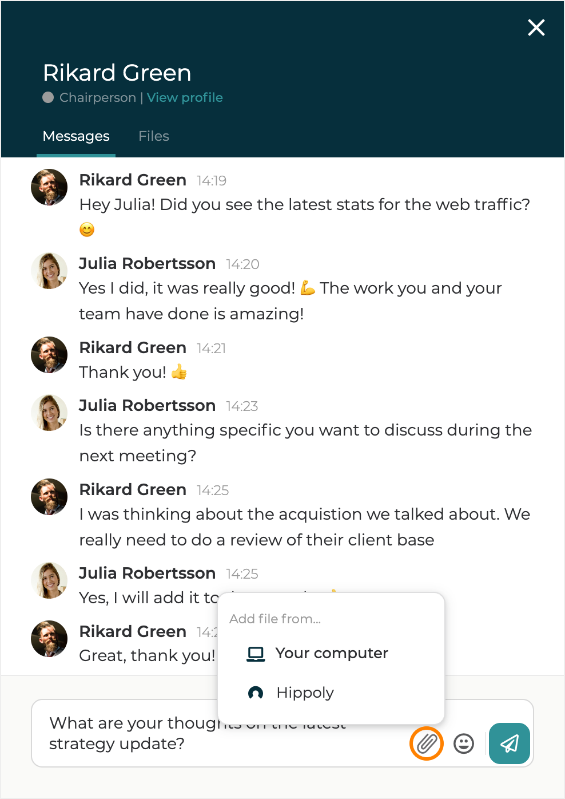The width and height of the screenshot is (565, 799).
Task: Select the Messages tab
Action: (x=76, y=136)
